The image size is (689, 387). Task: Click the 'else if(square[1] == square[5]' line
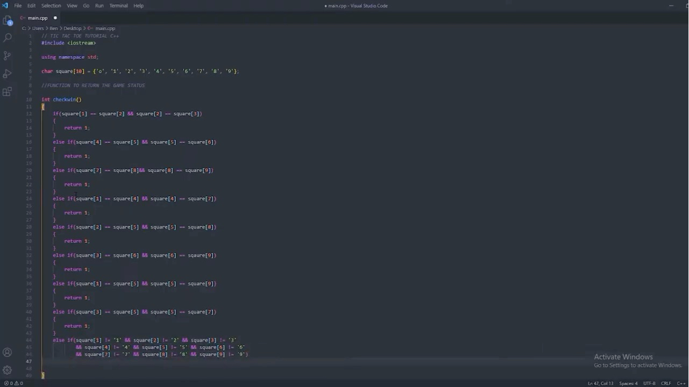point(134,283)
